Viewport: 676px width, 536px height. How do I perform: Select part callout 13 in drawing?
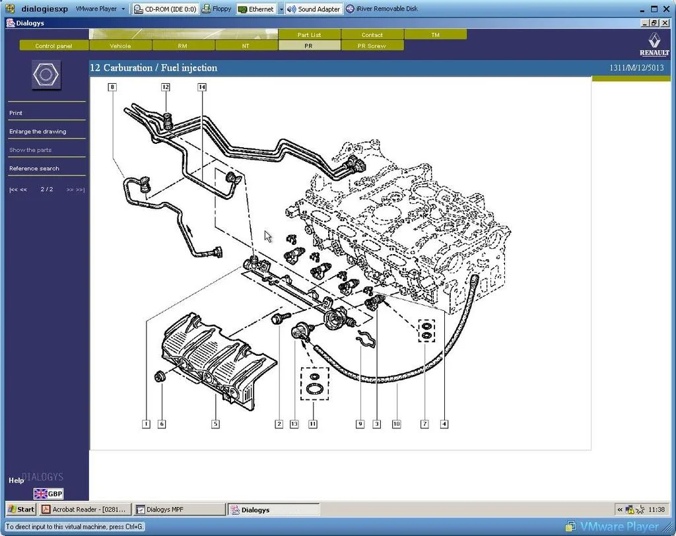pyautogui.click(x=294, y=424)
